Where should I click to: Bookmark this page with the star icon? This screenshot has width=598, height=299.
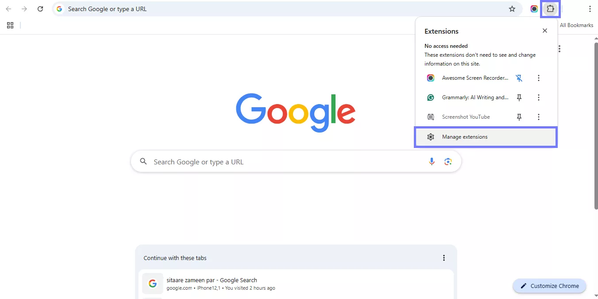(x=512, y=8)
